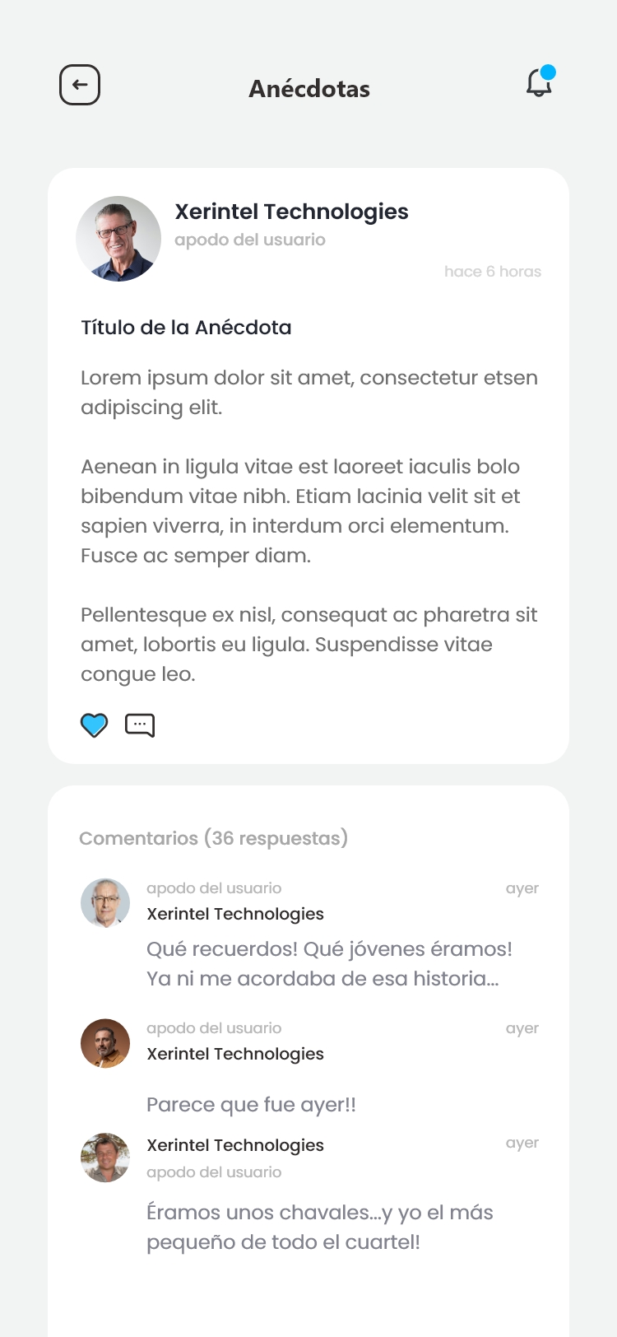
Task: Tap avatar beside "Éramos unos chavales" comment
Action: tap(105, 1158)
